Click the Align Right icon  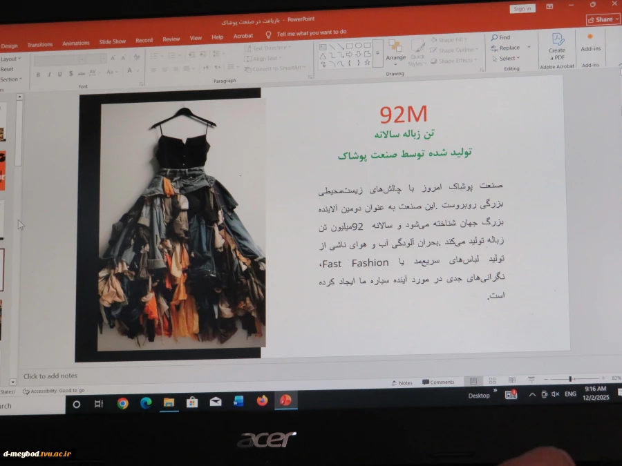(x=176, y=69)
